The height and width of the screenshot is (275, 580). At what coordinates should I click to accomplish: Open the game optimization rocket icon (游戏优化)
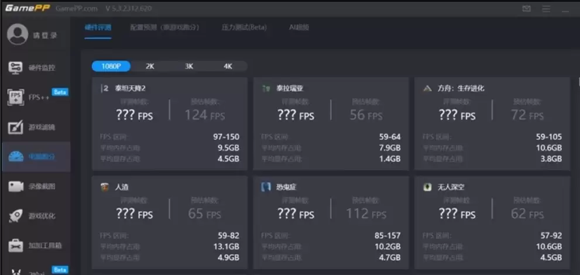coord(16,216)
